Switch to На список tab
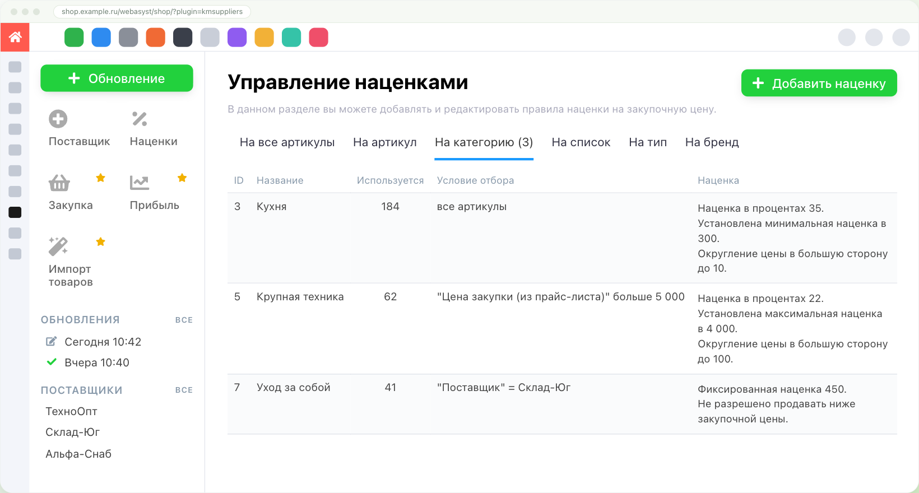The width and height of the screenshot is (919, 493). pyautogui.click(x=581, y=142)
